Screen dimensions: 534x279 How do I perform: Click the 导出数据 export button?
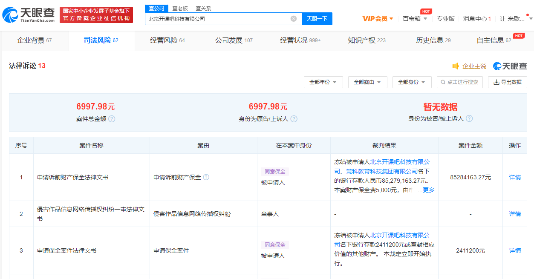point(508,82)
